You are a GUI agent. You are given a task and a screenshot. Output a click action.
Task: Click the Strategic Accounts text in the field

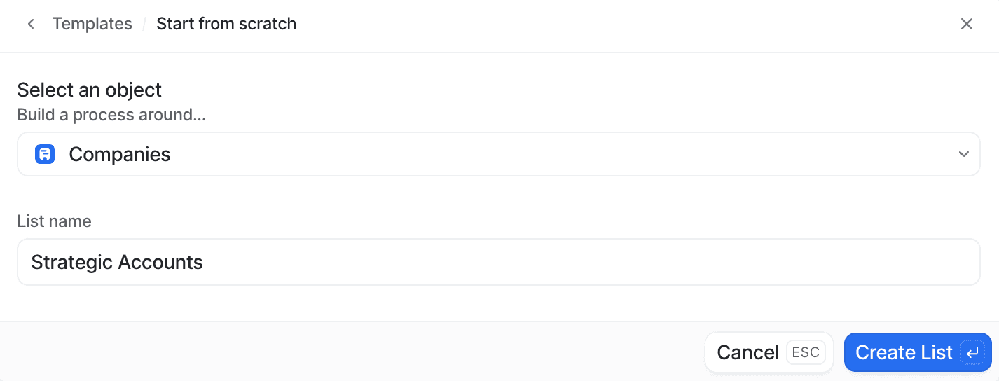(x=117, y=263)
